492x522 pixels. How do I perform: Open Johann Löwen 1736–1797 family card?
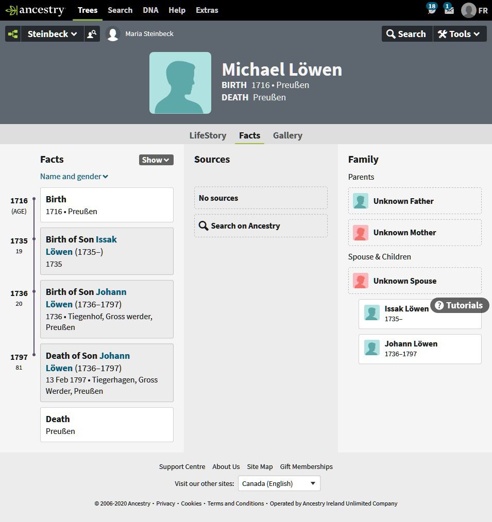[420, 349]
